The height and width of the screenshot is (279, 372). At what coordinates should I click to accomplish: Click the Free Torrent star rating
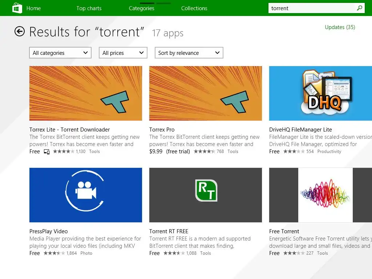pos(294,253)
